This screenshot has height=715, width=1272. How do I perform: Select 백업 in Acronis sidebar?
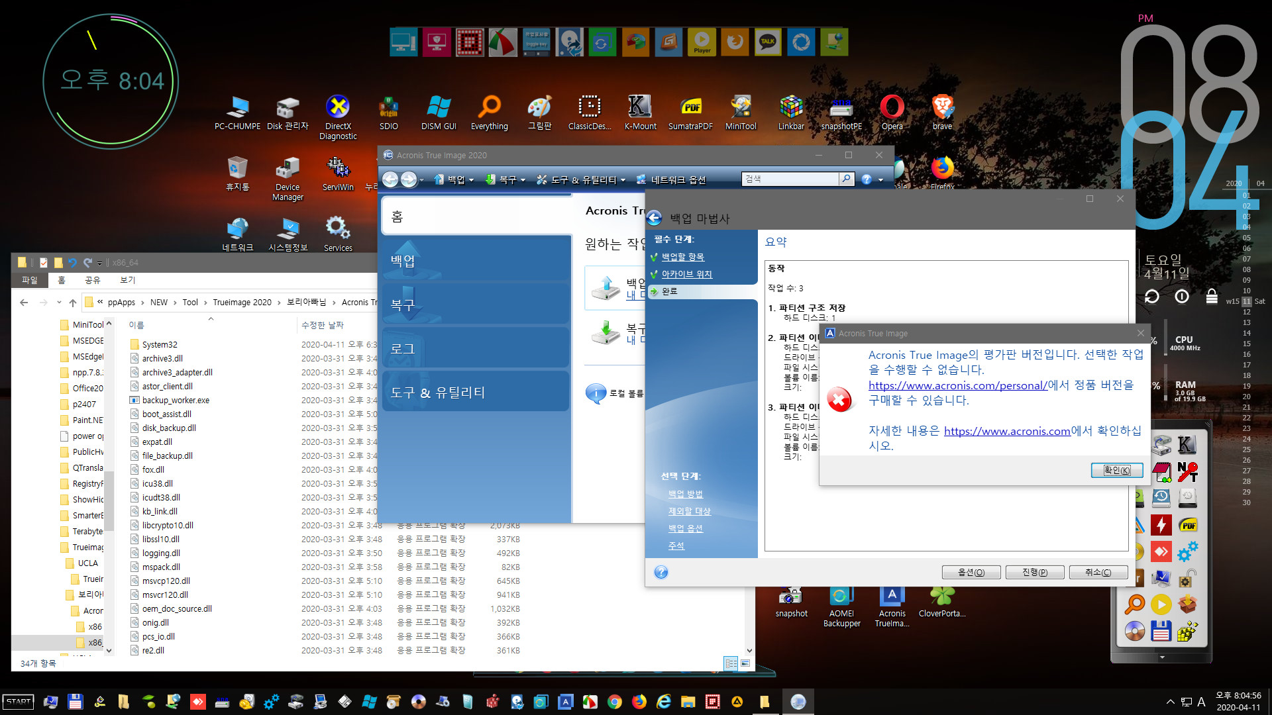[476, 260]
